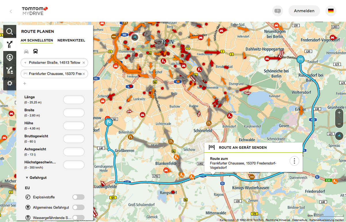This screenshot has width=346, height=222.
Task: Open the search tool in sidebar
Action: click(10, 31)
